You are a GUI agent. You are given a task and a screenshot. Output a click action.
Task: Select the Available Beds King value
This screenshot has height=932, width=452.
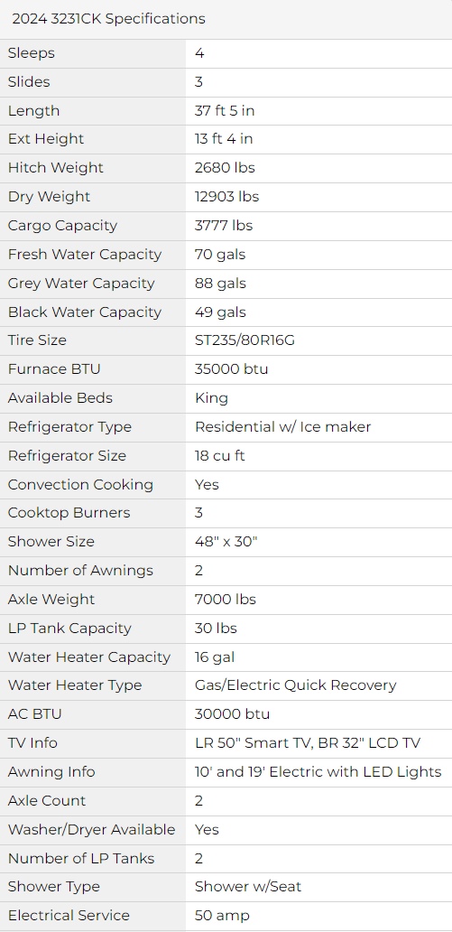coord(211,398)
